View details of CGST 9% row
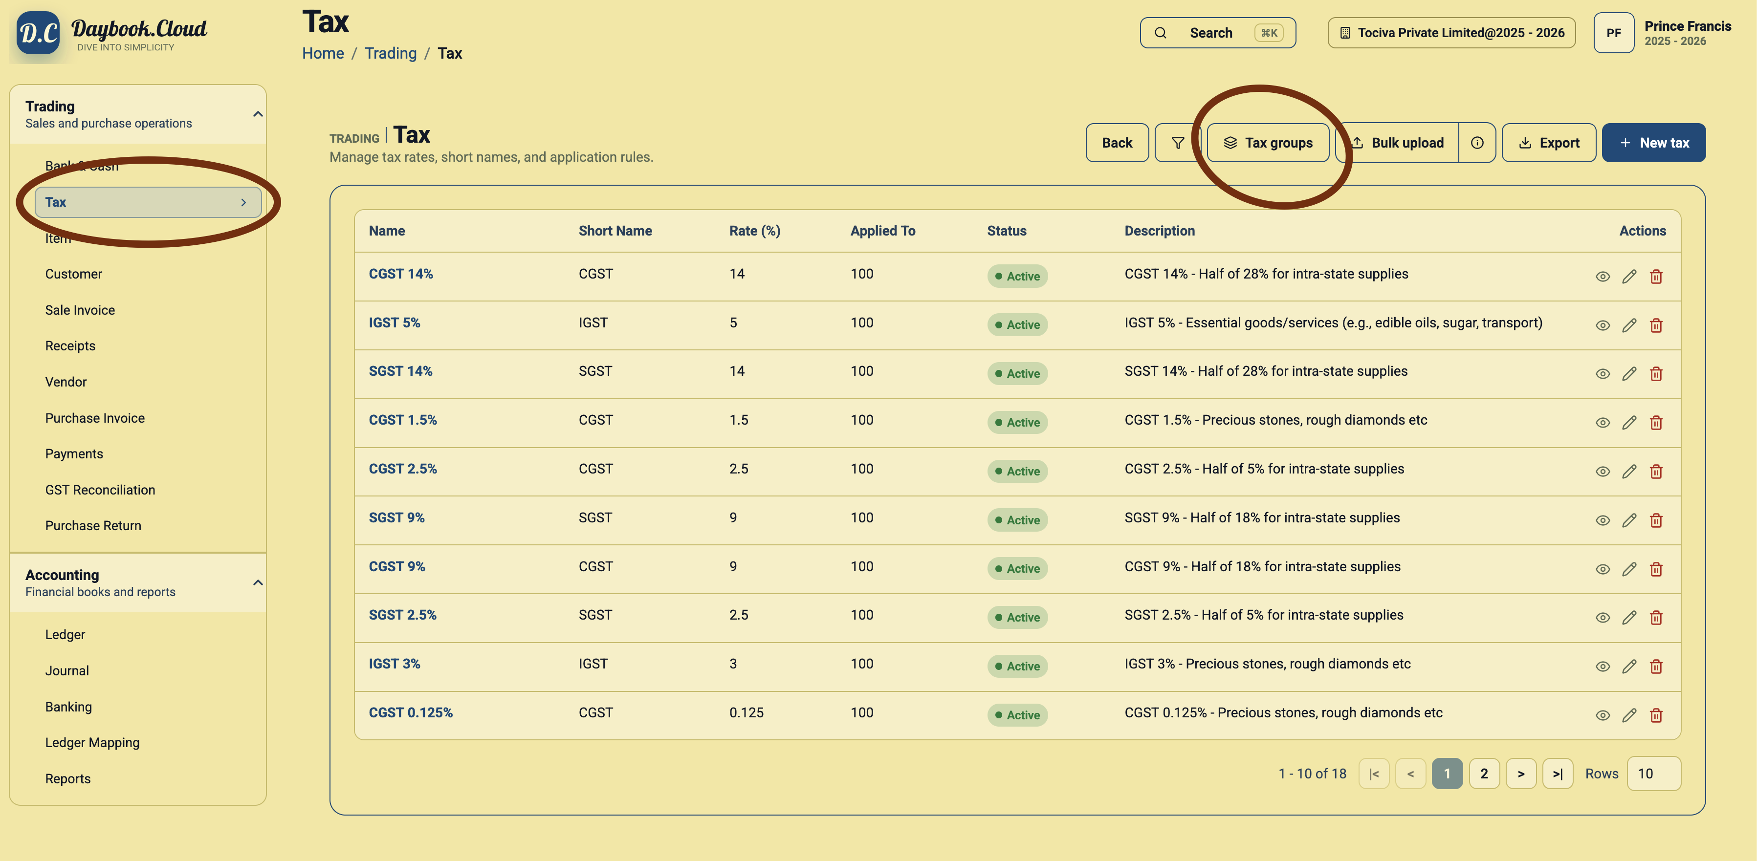This screenshot has height=861, width=1757. pyautogui.click(x=1602, y=569)
